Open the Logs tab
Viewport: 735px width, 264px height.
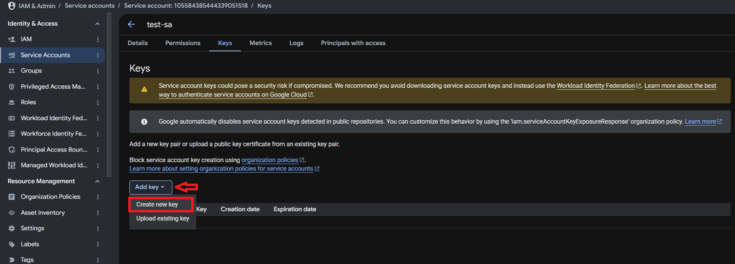[296, 43]
